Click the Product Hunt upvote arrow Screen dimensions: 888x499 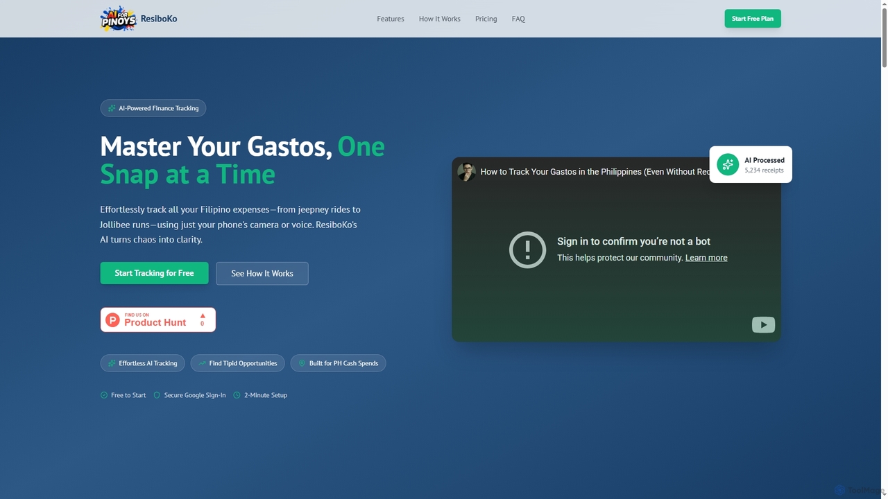pos(203,315)
